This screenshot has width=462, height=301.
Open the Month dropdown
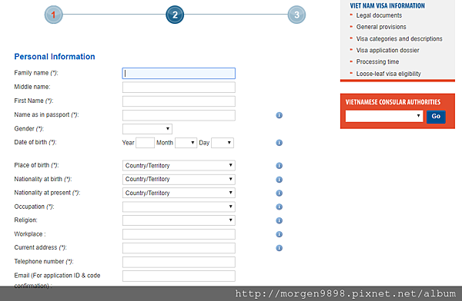click(186, 143)
